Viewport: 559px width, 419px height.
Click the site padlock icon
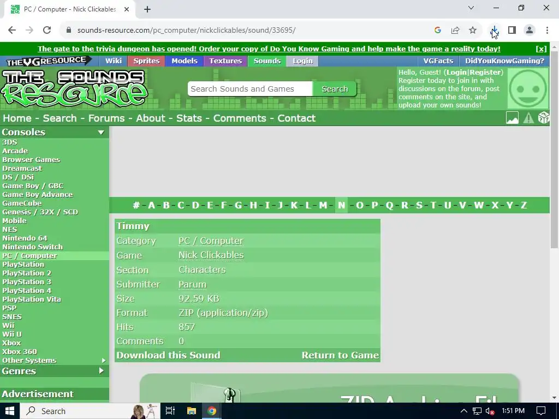pos(69,31)
